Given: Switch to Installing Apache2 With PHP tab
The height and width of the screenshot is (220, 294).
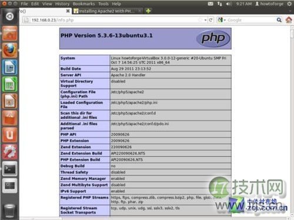Looking at the screenshot, I should click(x=107, y=11).
